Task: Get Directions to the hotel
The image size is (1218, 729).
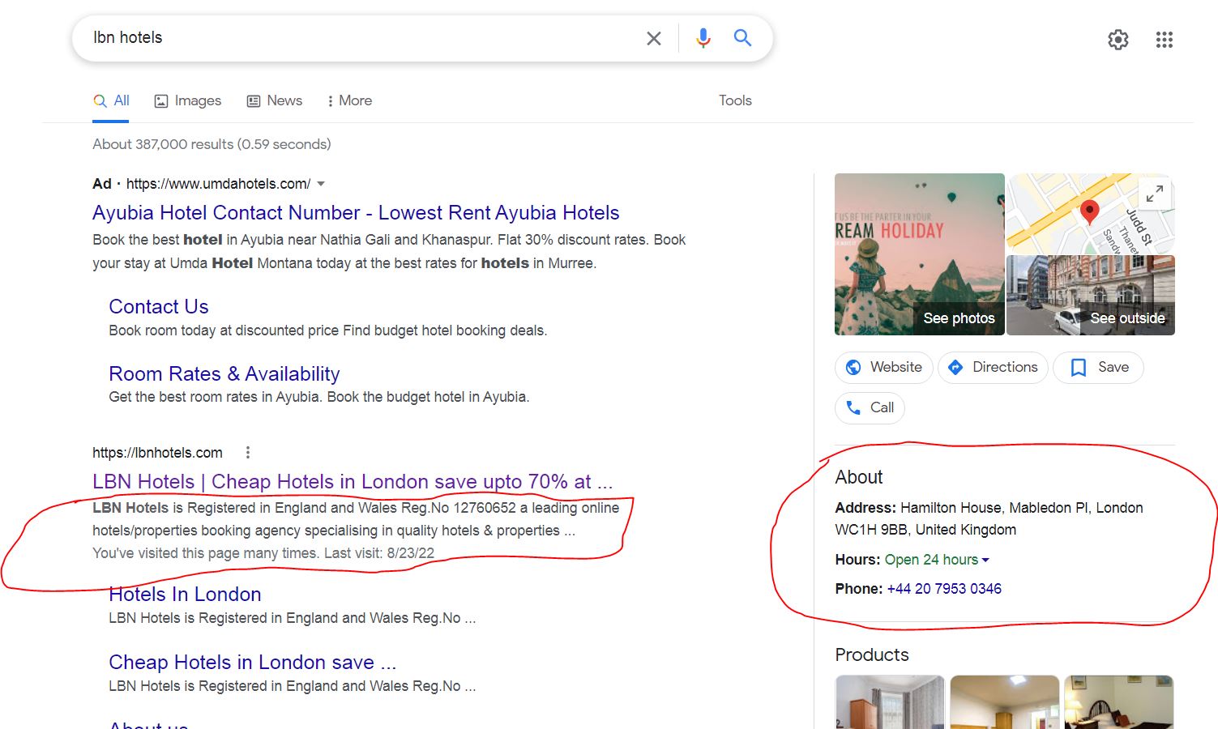Action: pos(994,368)
